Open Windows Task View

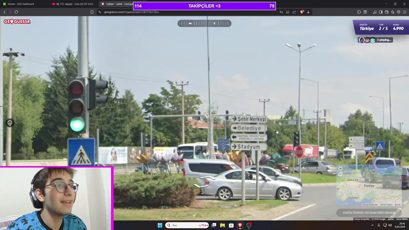[214, 225]
